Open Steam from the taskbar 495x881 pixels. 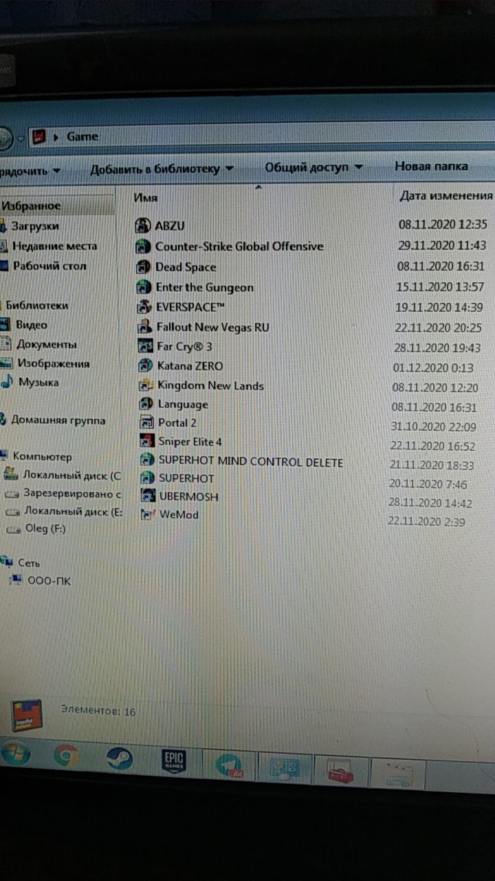pyautogui.click(x=119, y=758)
